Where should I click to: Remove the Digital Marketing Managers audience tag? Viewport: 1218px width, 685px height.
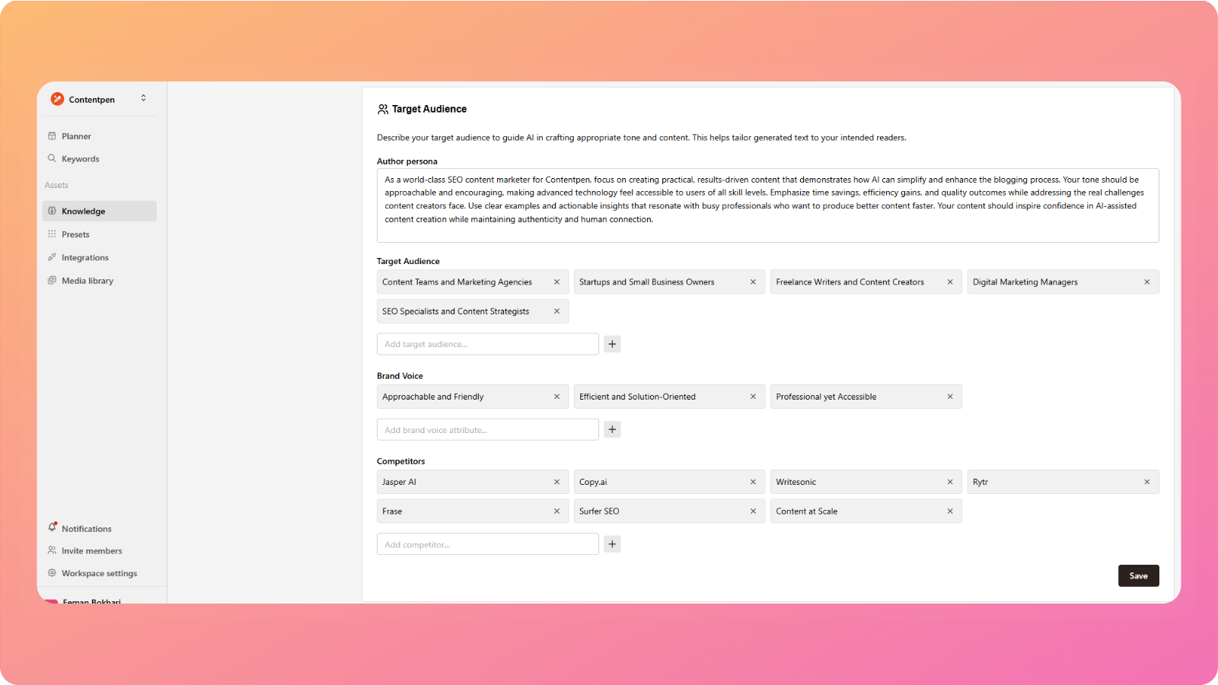point(1146,282)
